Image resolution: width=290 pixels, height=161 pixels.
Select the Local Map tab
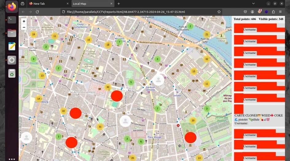[93, 4]
